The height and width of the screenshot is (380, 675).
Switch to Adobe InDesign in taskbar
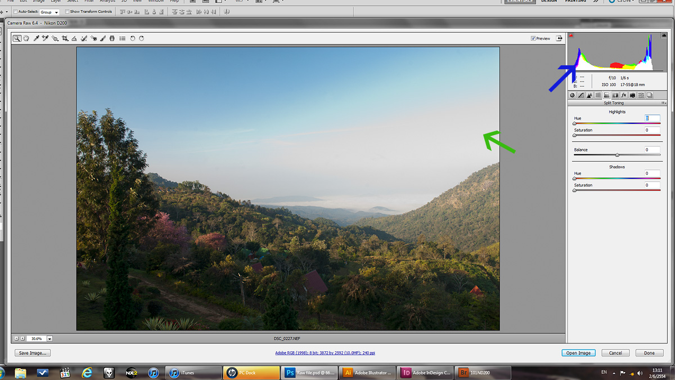click(425, 373)
